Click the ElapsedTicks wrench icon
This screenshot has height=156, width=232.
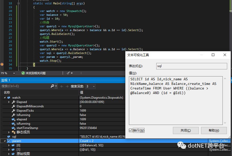[x=14, y=111]
